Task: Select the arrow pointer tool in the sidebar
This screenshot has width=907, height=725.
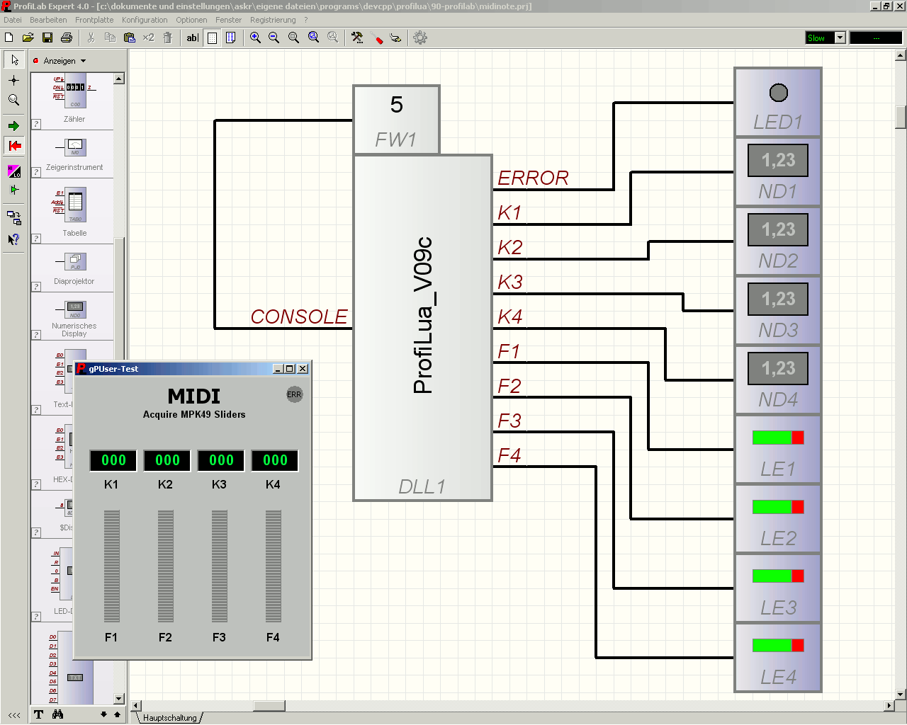Action: [x=13, y=60]
